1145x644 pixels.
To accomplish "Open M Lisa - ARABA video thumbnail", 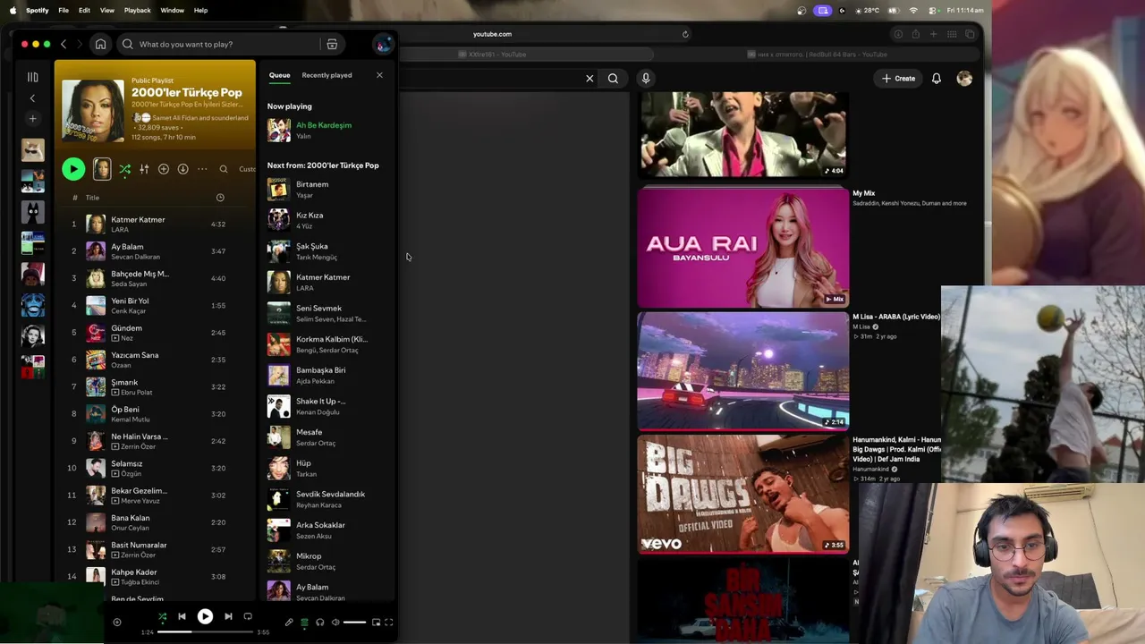I will pyautogui.click(x=743, y=371).
